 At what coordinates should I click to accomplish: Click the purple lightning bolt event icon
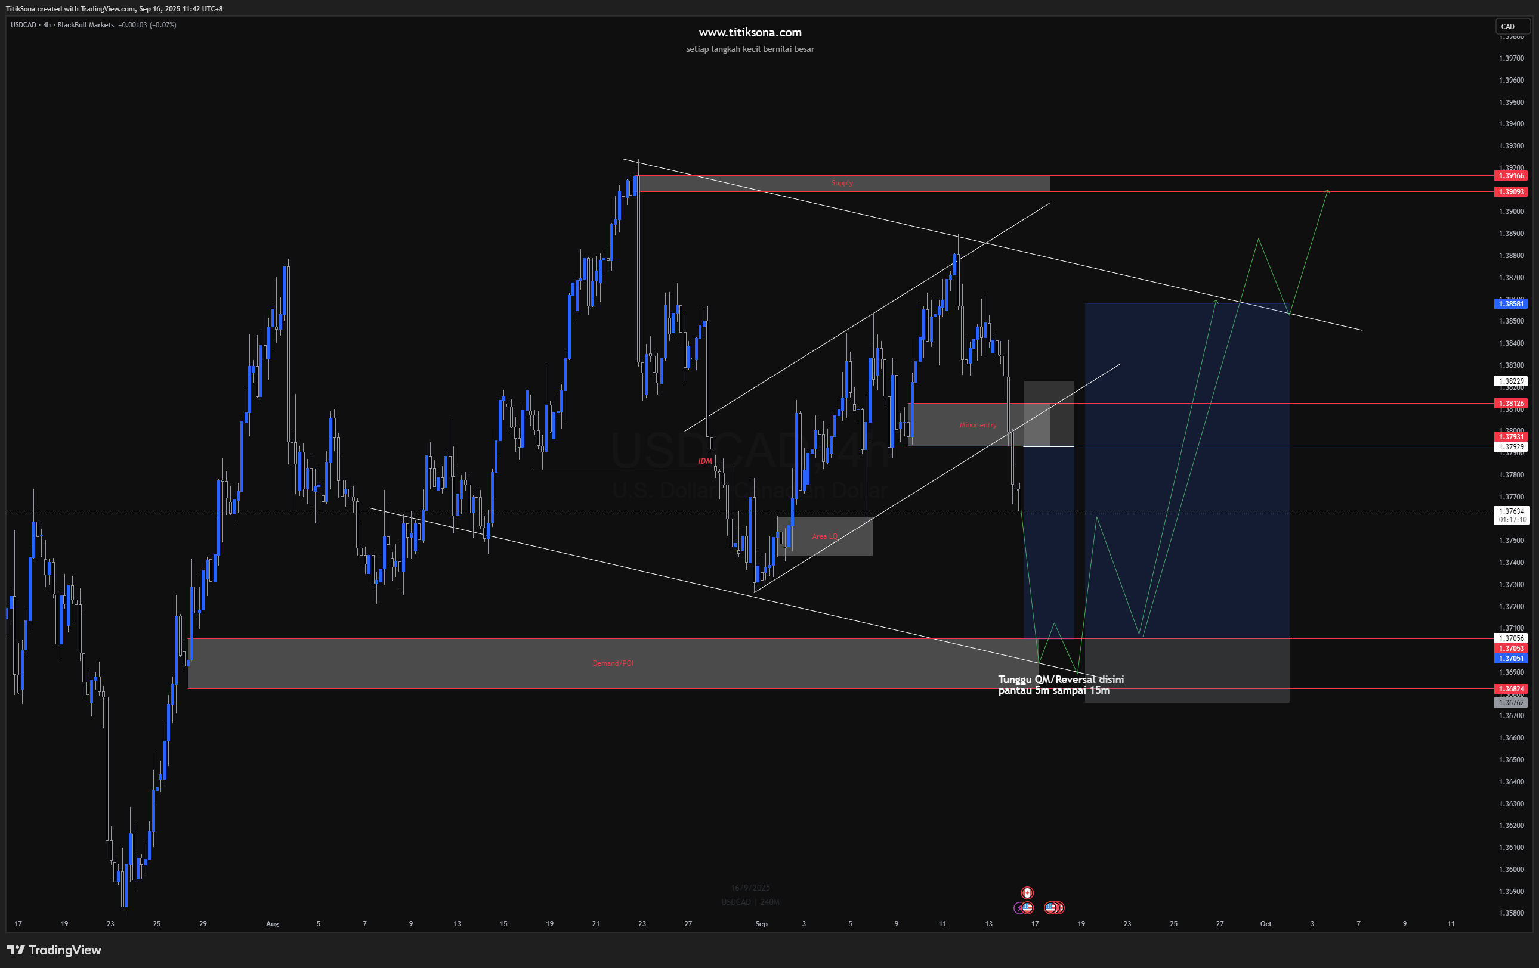point(1018,908)
